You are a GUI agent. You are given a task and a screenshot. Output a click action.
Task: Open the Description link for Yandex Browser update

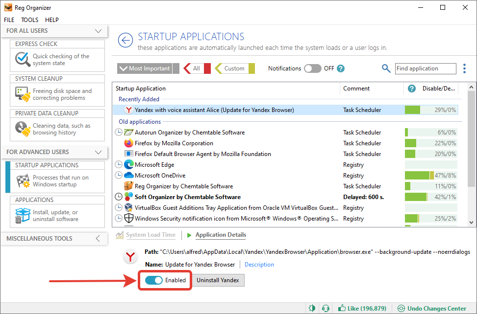(259, 264)
